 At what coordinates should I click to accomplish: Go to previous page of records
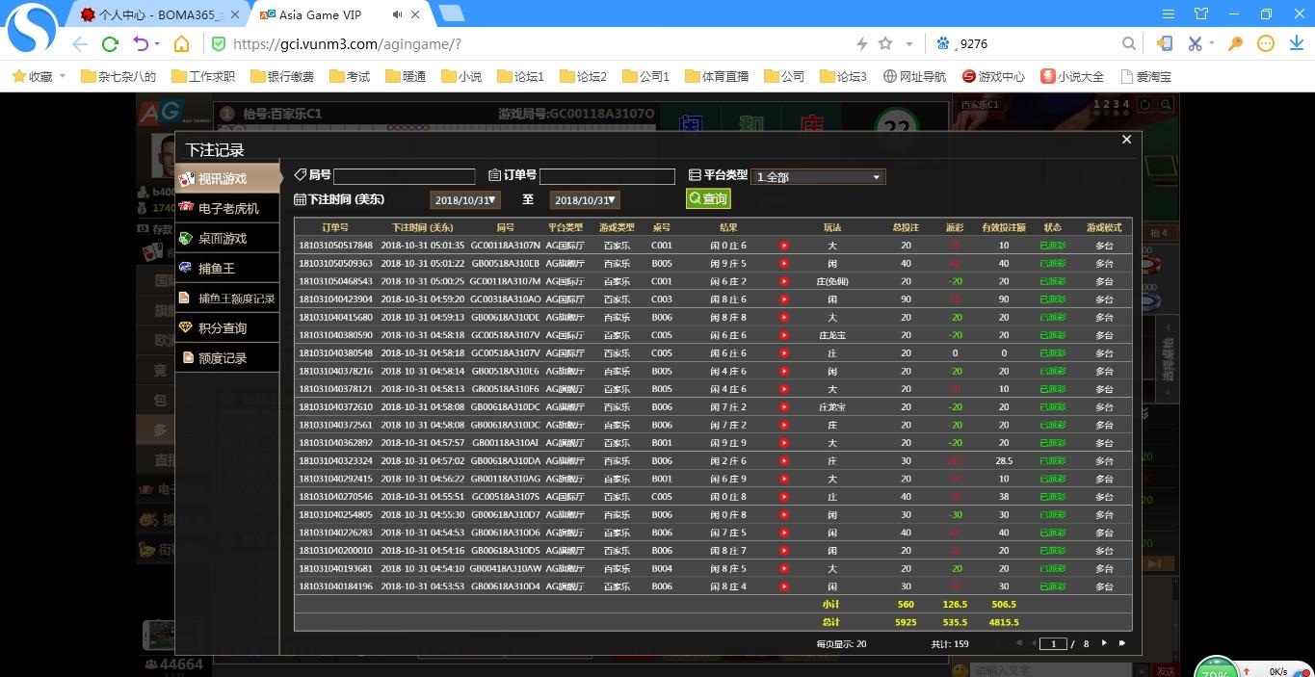click(1035, 643)
